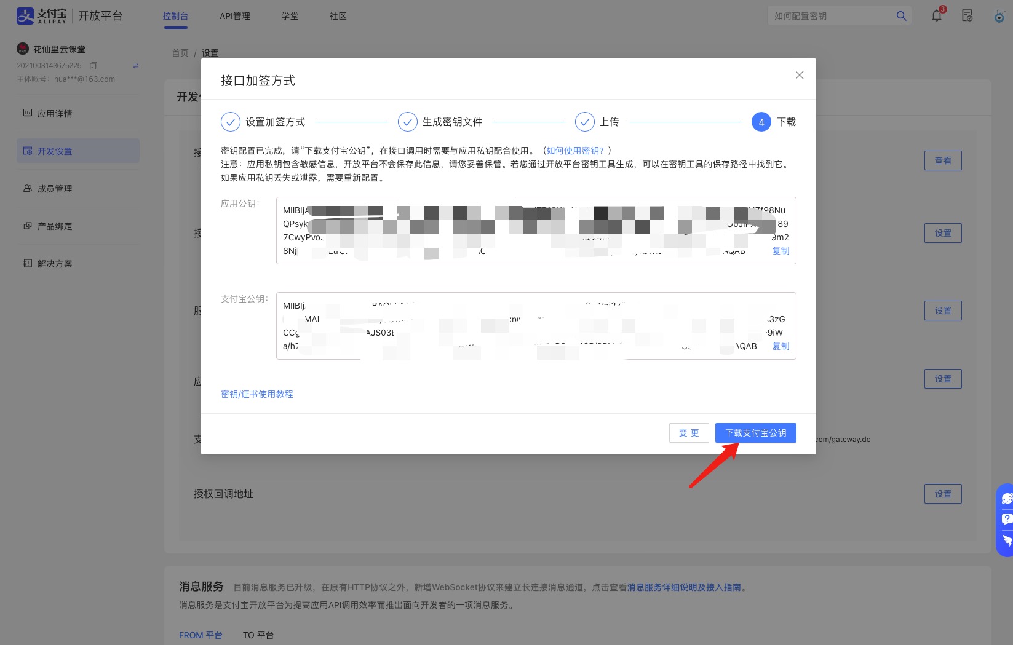
Task: Open the 密钥/证书使用教程 link
Action: pyautogui.click(x=257, y=394)
